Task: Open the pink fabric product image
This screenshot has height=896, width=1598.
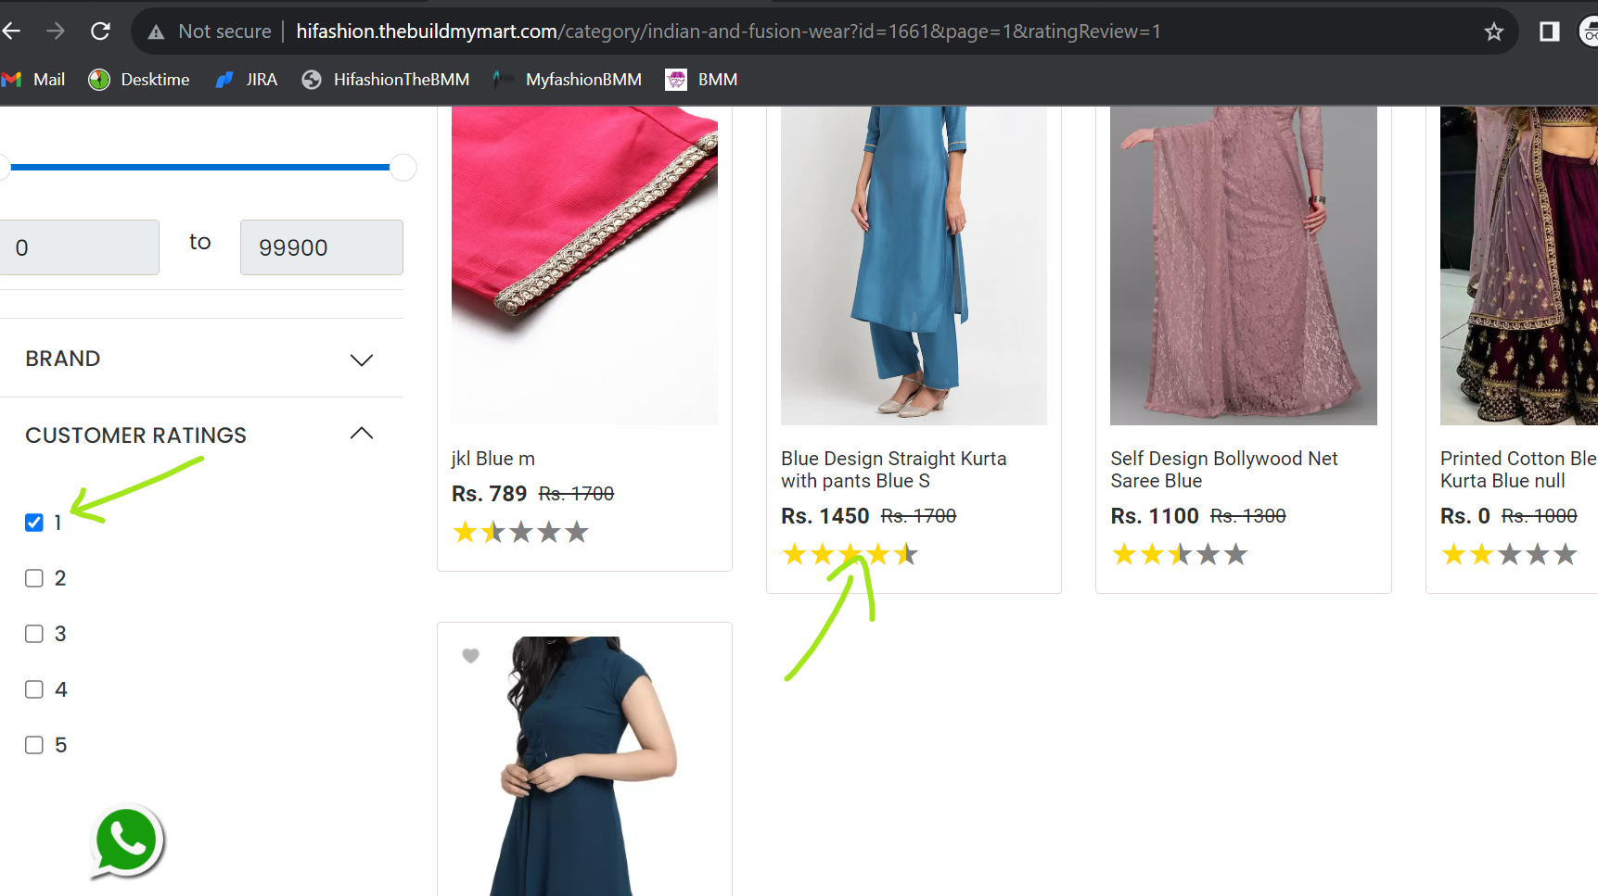Action: coord(584,266)
